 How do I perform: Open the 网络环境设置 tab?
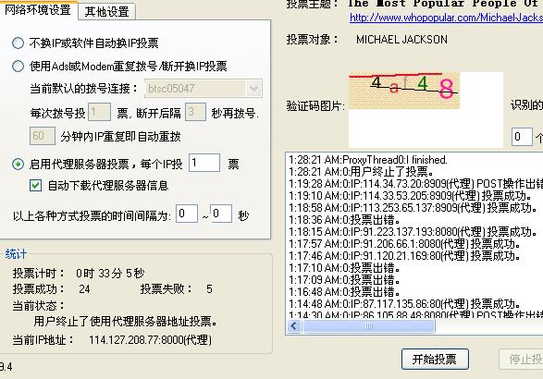click(38, 9)
